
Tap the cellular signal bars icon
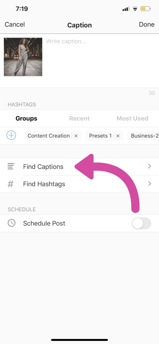coord(126,9)
